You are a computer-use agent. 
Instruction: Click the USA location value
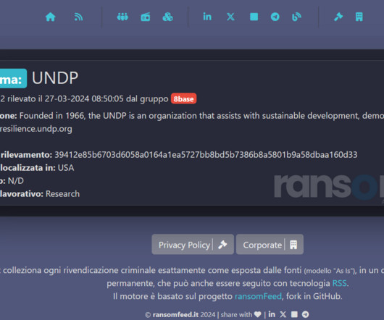(x=66, y=168)
